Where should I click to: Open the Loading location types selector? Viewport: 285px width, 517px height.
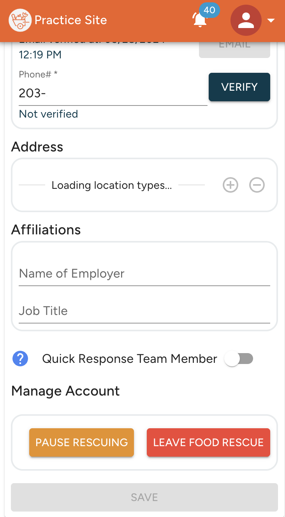(x=112, y=185)
